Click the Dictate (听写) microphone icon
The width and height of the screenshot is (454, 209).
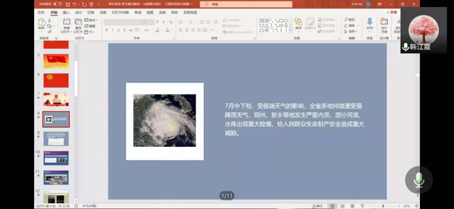click(369, 22)
